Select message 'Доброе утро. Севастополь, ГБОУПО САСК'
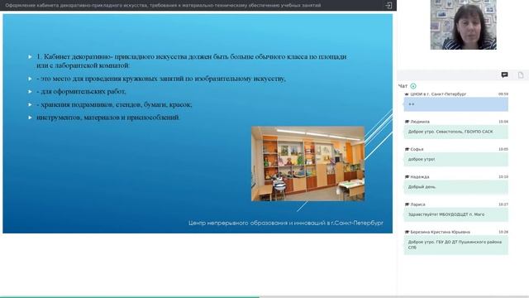Screen dimensions: 529x298 [455, 132]
